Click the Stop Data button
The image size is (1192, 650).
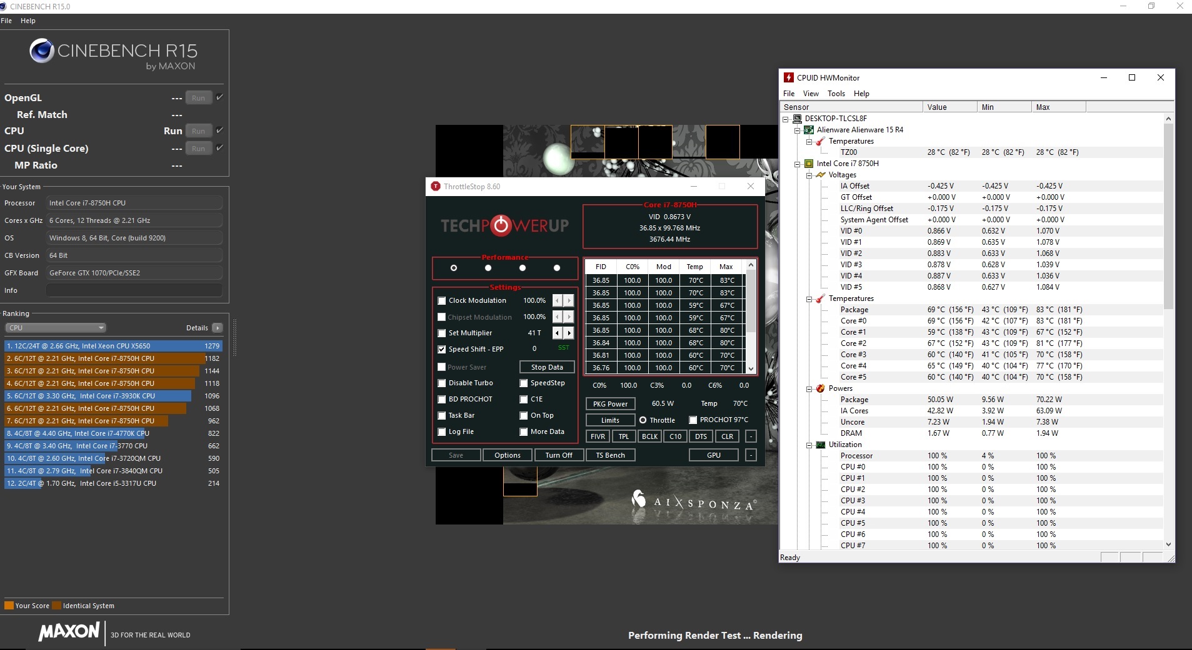pos(547,367)
